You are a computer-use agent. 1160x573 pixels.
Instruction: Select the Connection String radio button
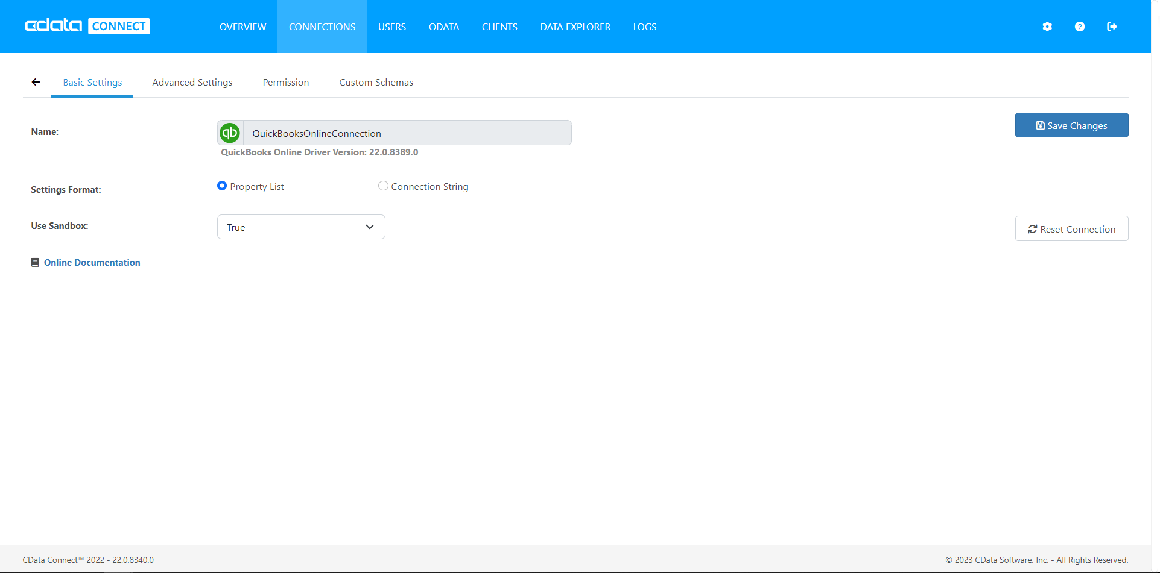383,186
